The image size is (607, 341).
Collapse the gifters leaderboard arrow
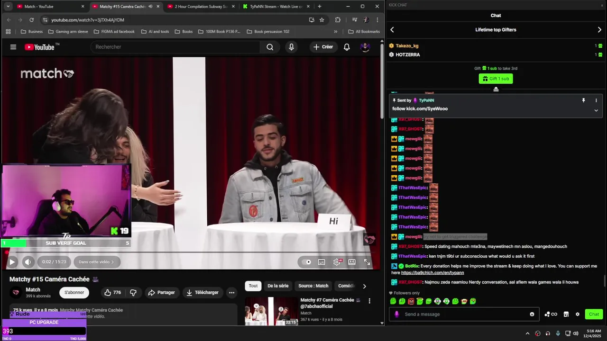tap(496, 90)
